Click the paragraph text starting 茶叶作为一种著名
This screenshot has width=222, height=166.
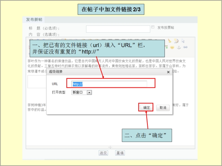106,61
